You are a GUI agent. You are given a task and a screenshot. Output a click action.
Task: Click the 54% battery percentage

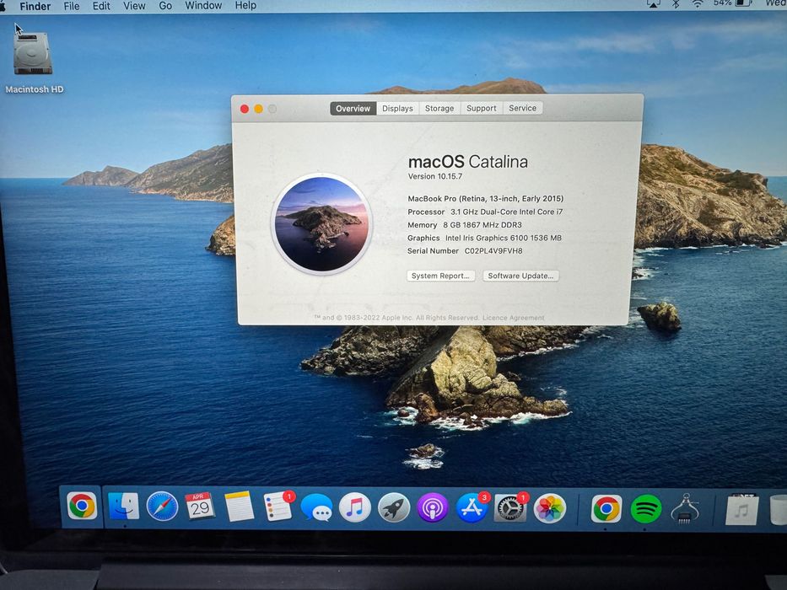coord(722,3)
